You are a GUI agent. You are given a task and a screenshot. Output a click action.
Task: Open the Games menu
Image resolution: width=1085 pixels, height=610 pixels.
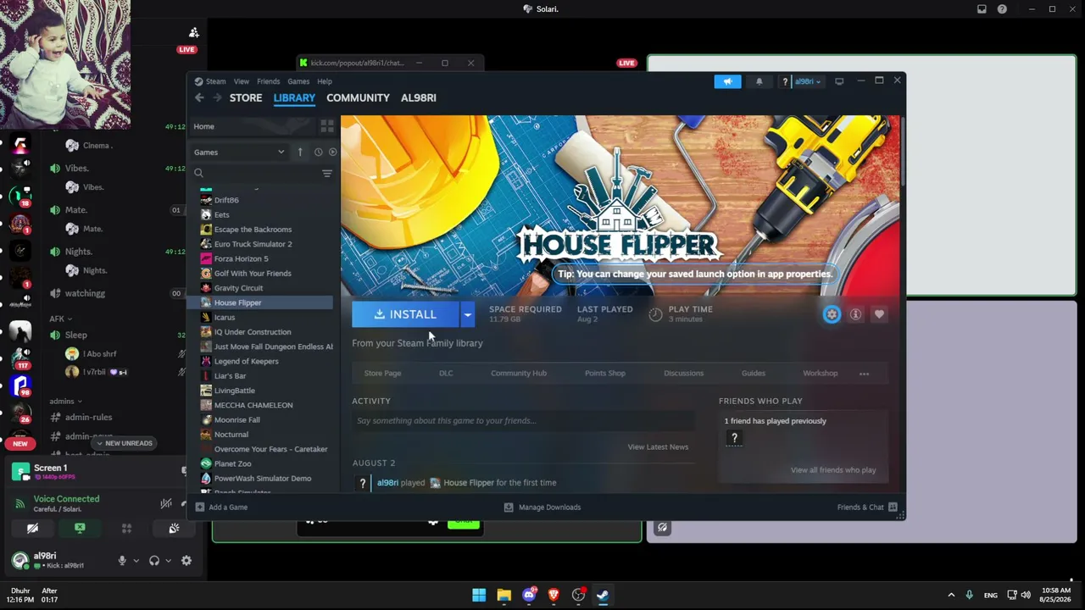[298, 81]
